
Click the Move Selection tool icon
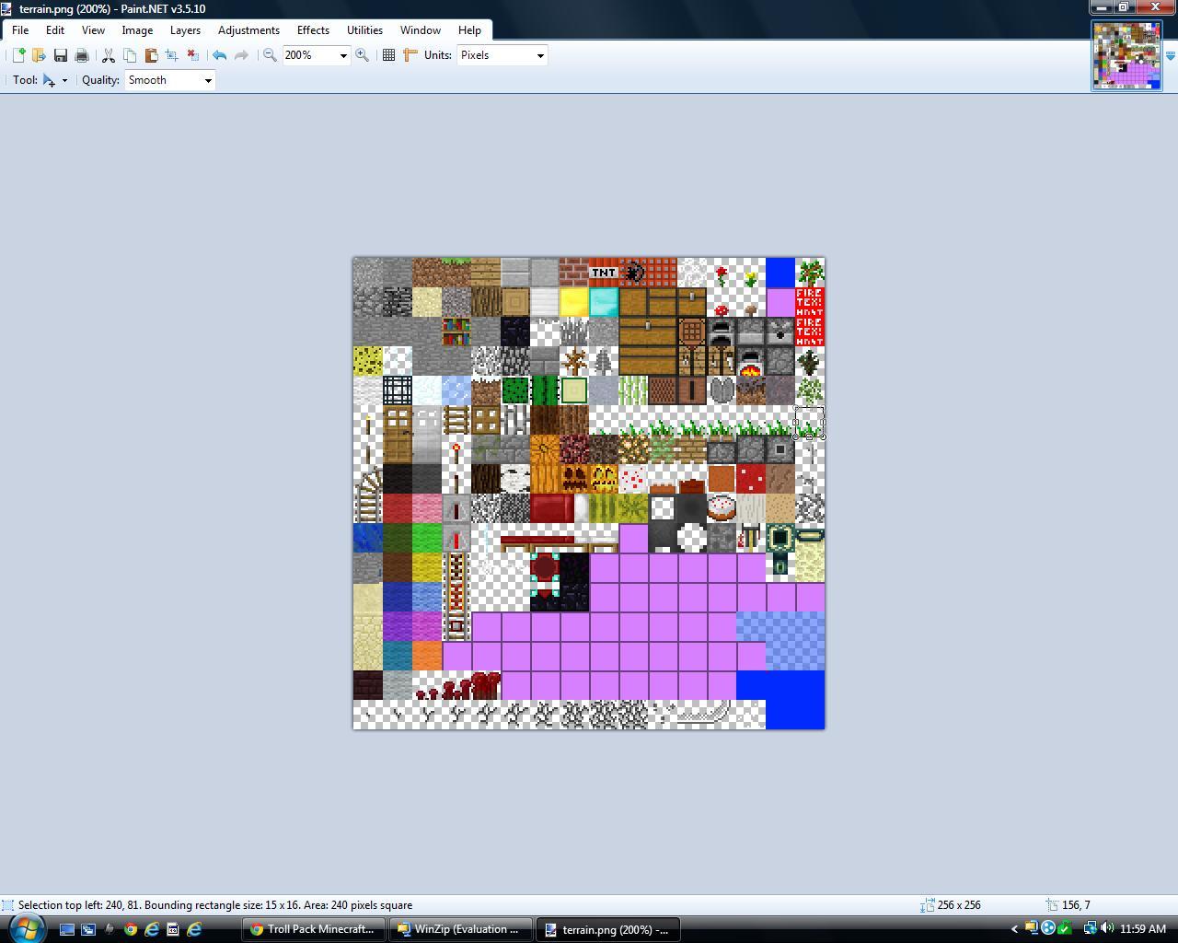coord(49,80)
